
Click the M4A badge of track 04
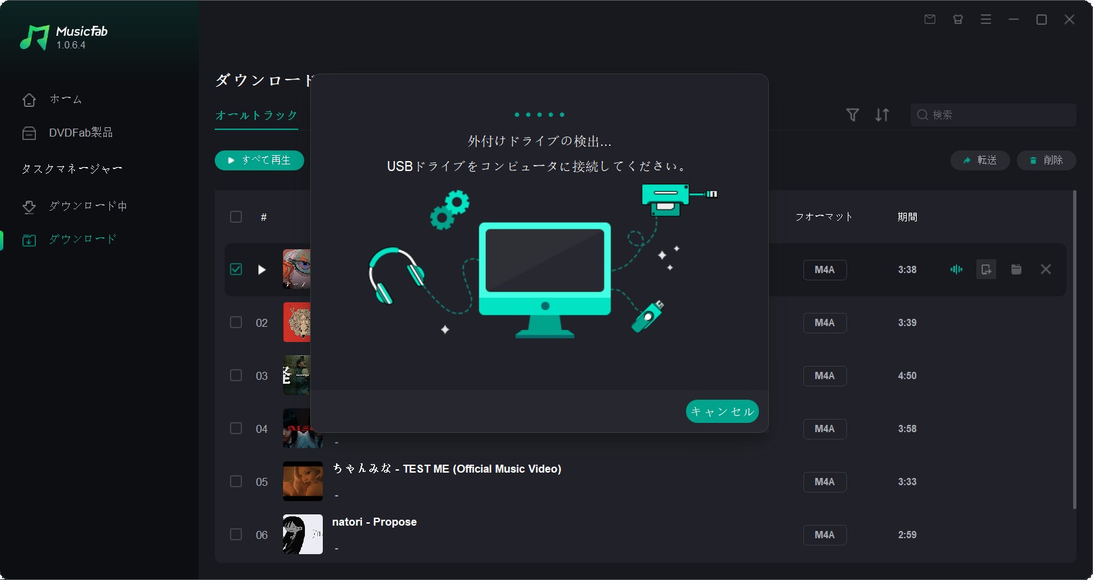tap(825, 429)
